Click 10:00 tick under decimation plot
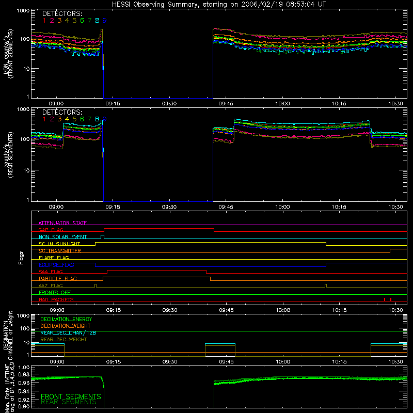 (283, 362)
